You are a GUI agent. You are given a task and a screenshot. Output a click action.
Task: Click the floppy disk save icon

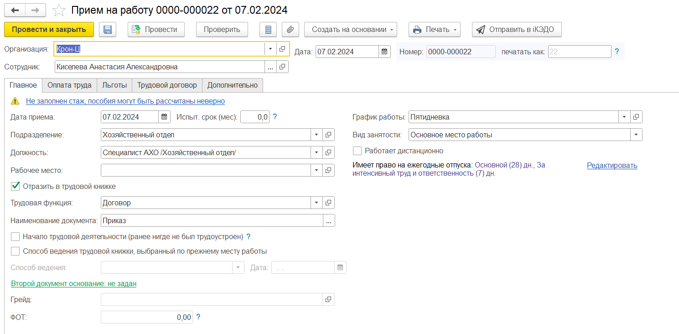tap(108, 30)
